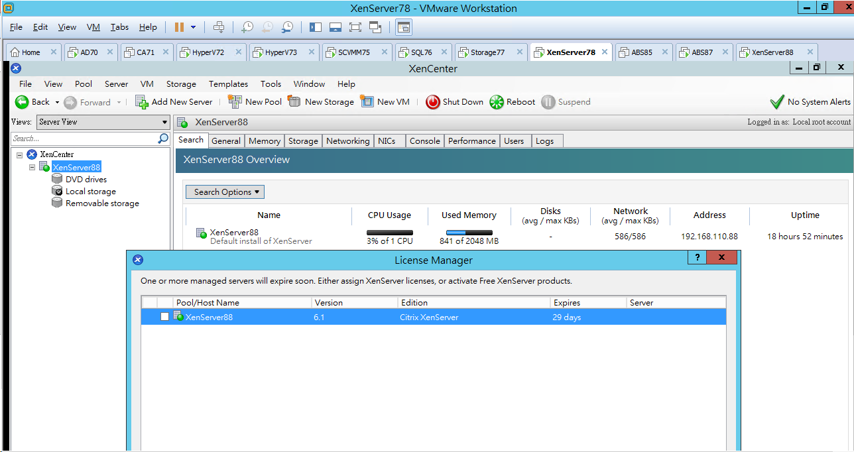Check the XenServer88 checkbox in License Manager
Image resolution: width=854 pixels, height=452 pixels.
pyautogui.click(x=164, y=317)
